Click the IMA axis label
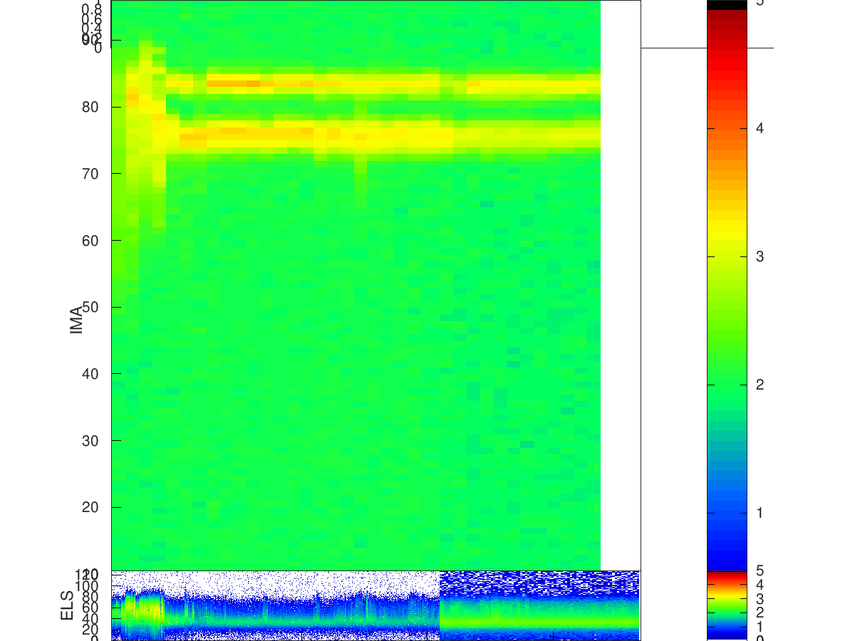The height and width of the screenshot is (641, 855). [77, 320]
